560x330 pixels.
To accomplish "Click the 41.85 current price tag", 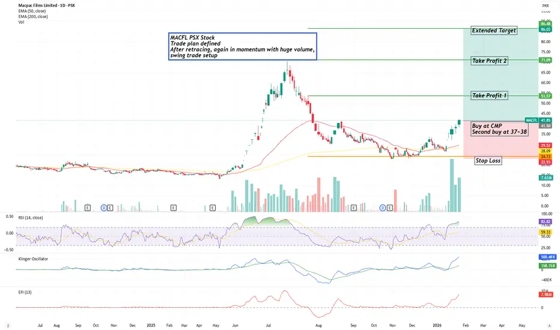I will coord(546,120).
